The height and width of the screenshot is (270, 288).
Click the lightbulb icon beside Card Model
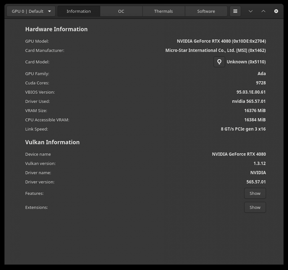(x=219, y=62)
